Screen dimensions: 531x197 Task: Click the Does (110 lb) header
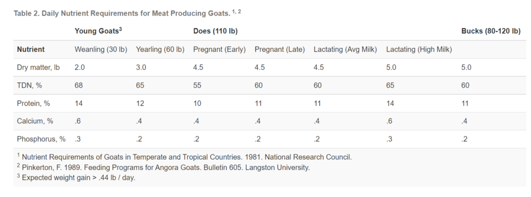point(215,31)
